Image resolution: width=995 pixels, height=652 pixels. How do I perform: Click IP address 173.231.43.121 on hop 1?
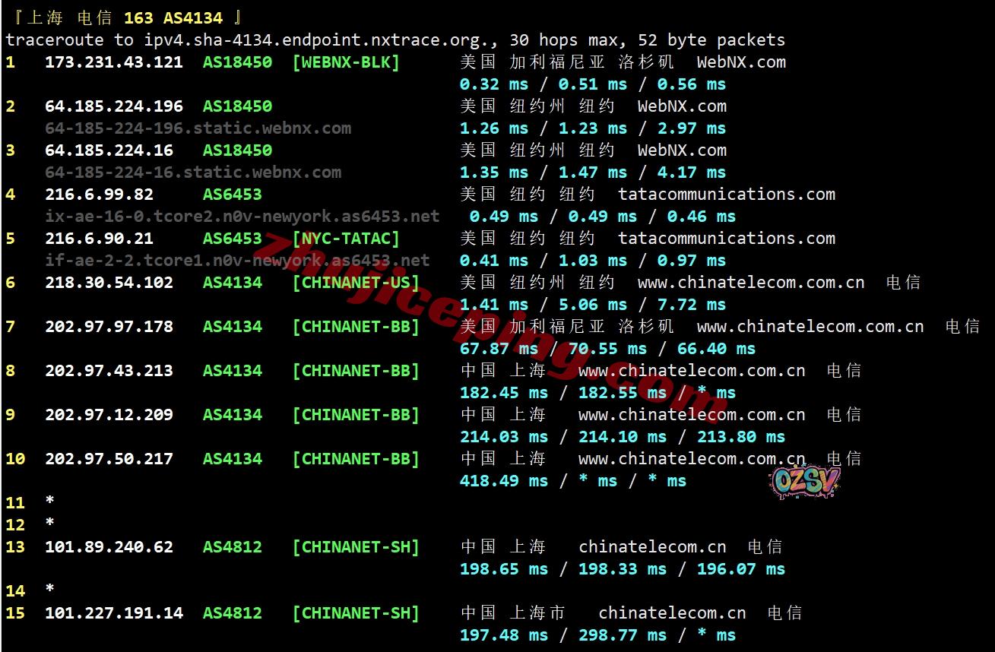click(x=114, y=62)
